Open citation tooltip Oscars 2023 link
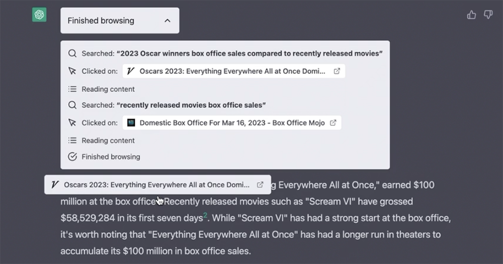The image size is (503, 264). coord(157,185)
